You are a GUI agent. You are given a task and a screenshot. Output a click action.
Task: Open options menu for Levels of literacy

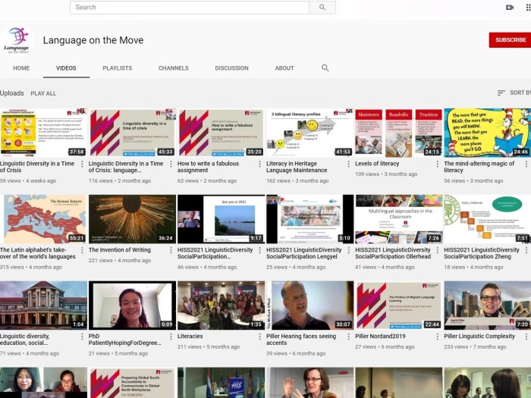coord(437,165)
